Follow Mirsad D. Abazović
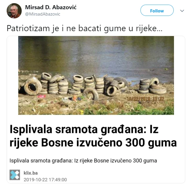 (x=157, y=10)
